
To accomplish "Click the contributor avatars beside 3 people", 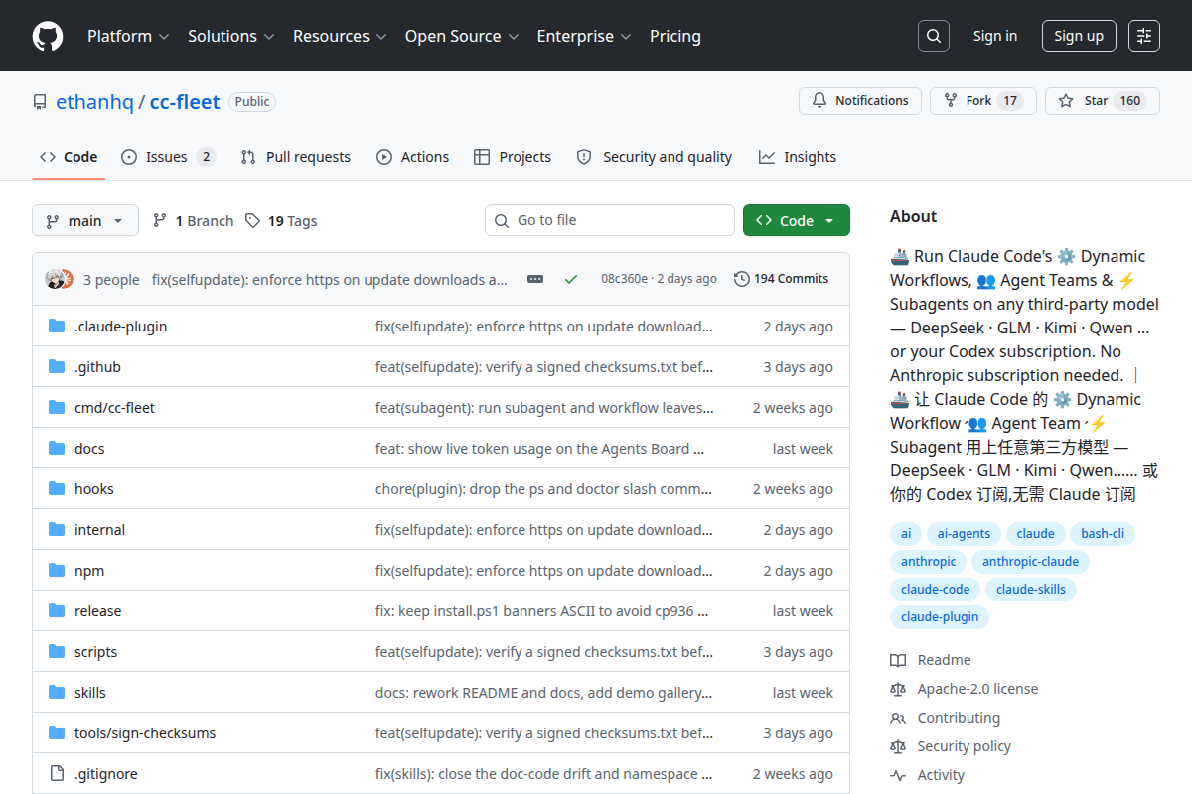I will point(60,279).
